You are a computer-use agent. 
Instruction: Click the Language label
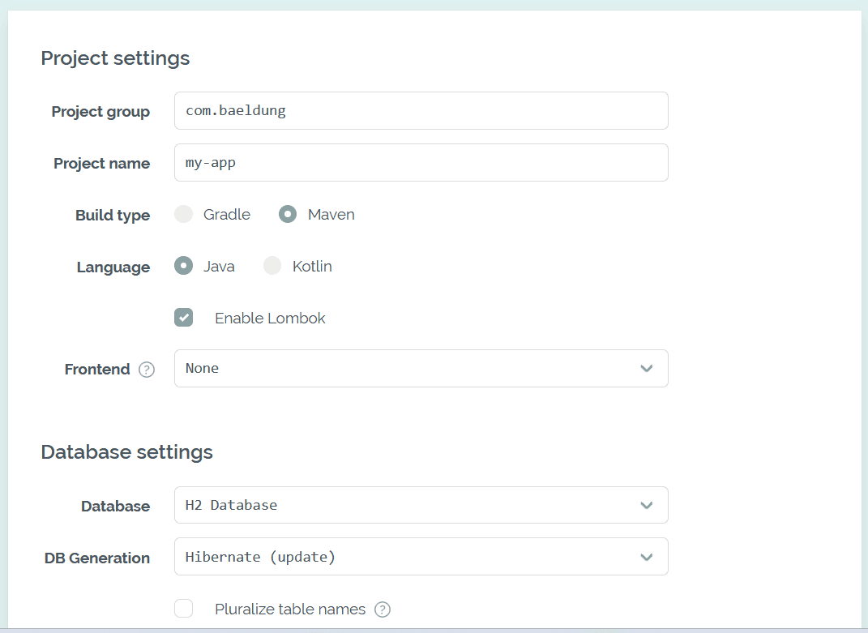click(x=113, y=267)
